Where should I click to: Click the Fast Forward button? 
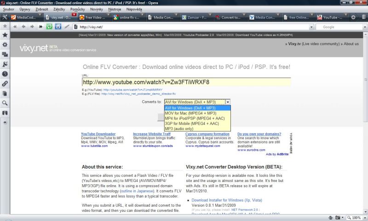(x=40, y=27)
